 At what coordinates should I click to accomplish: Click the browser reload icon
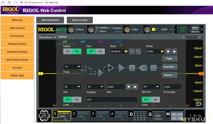point(9,2)
